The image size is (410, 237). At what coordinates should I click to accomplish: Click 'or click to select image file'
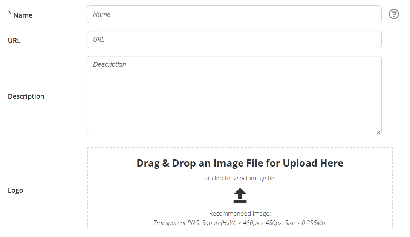coord(240,178)
